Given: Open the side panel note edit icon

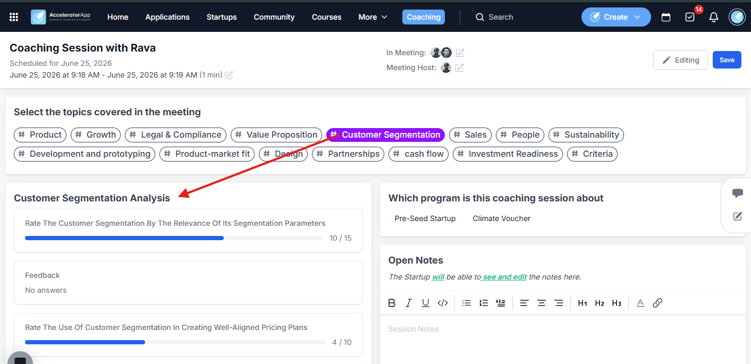Looking at the screenshot, I should (x=737, y=216).
